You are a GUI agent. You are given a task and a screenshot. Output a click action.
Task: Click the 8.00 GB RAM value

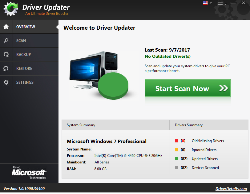[100, 169]
